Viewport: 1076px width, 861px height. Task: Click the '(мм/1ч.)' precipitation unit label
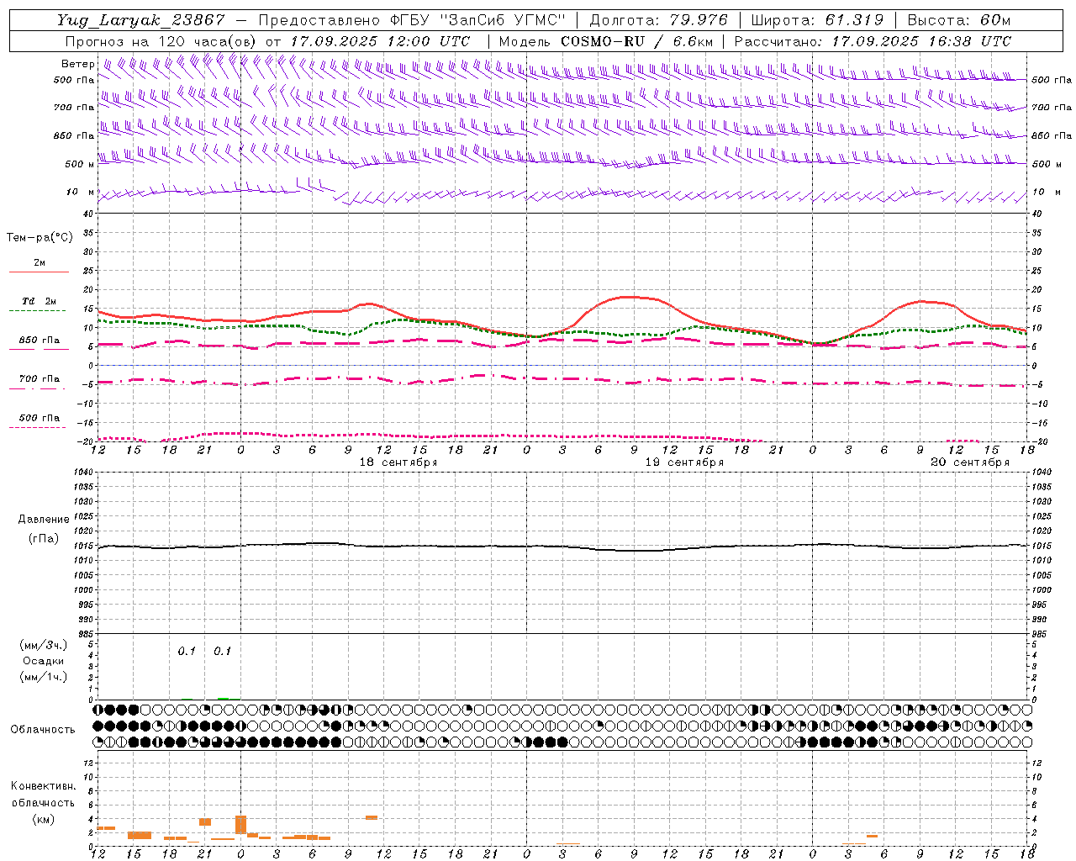coord(44,677)
